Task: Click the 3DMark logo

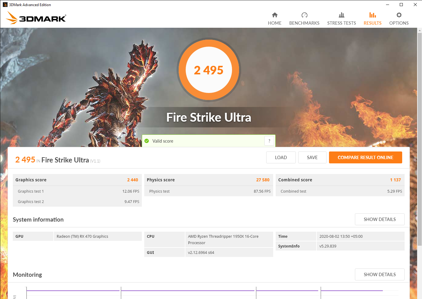Action: (36, 18)
